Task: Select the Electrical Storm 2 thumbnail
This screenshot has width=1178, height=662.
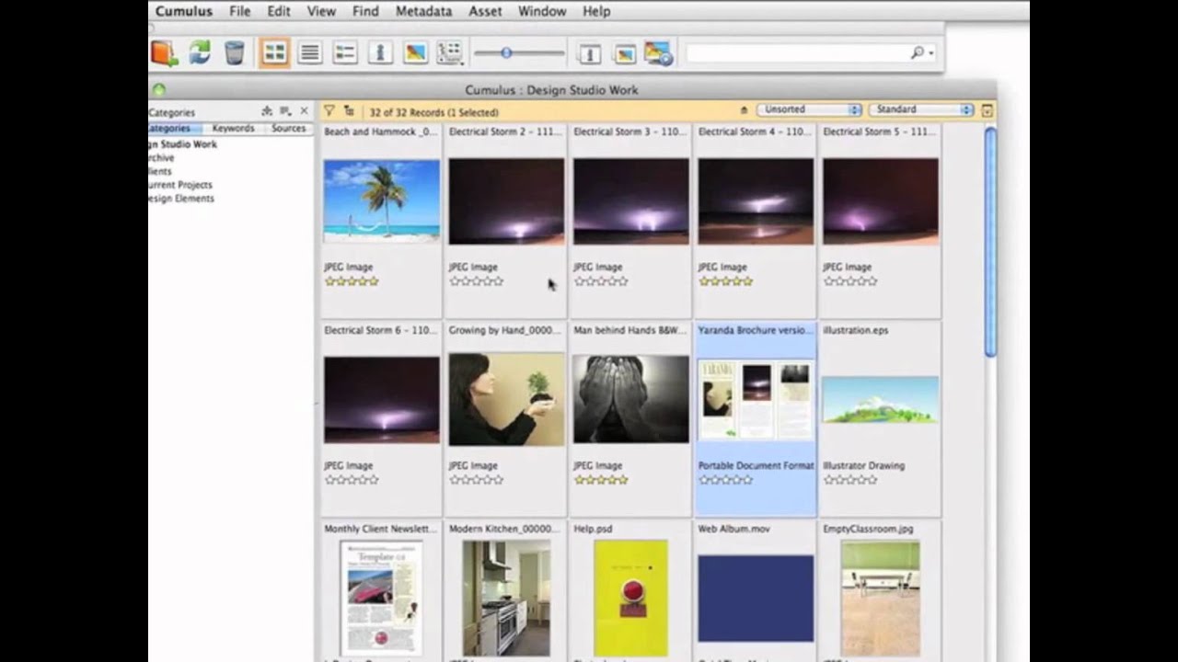Action: click(506, 201)
